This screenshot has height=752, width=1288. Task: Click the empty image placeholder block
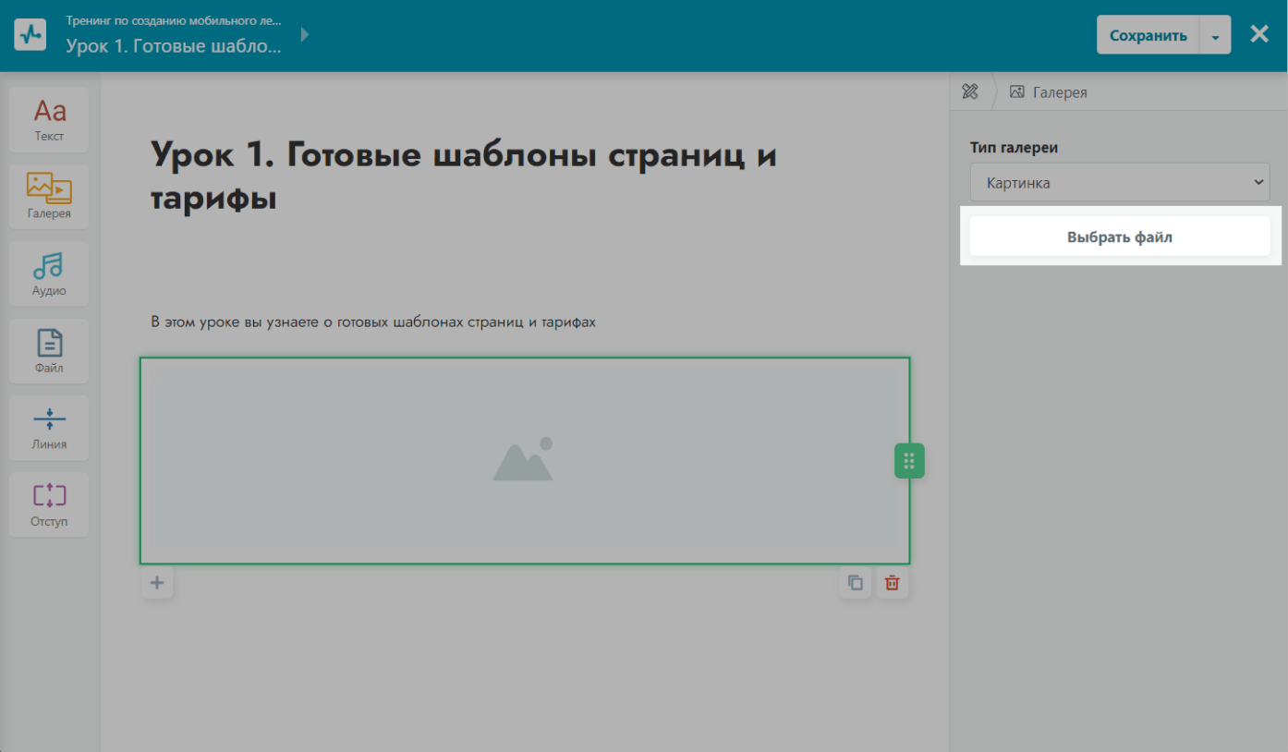click(x=524, y=460)
